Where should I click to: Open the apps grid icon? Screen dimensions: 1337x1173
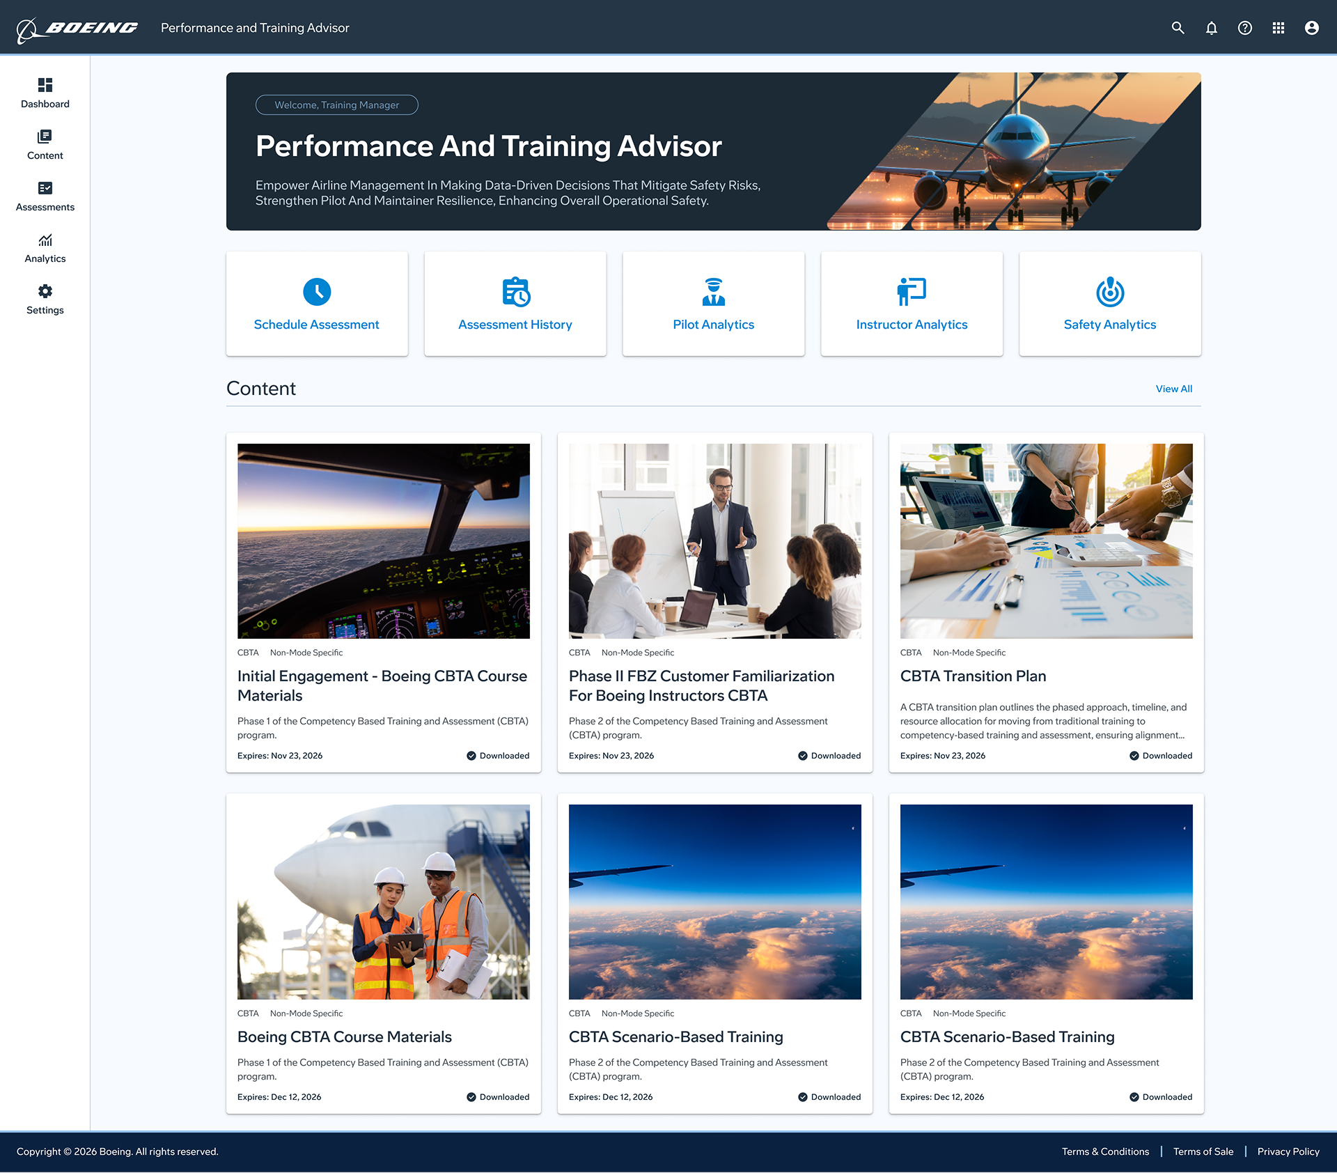(1278, 28)
